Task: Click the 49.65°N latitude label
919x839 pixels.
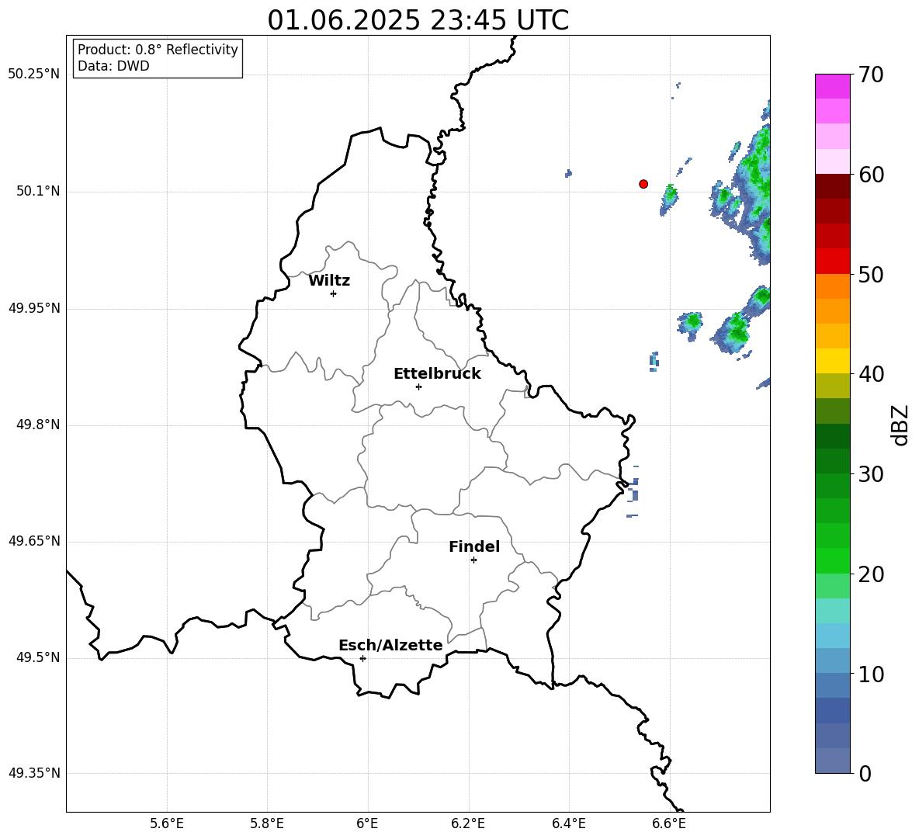Action: [34, 540]
